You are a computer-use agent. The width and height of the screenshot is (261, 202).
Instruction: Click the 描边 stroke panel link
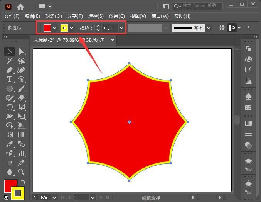click(86, 28)
